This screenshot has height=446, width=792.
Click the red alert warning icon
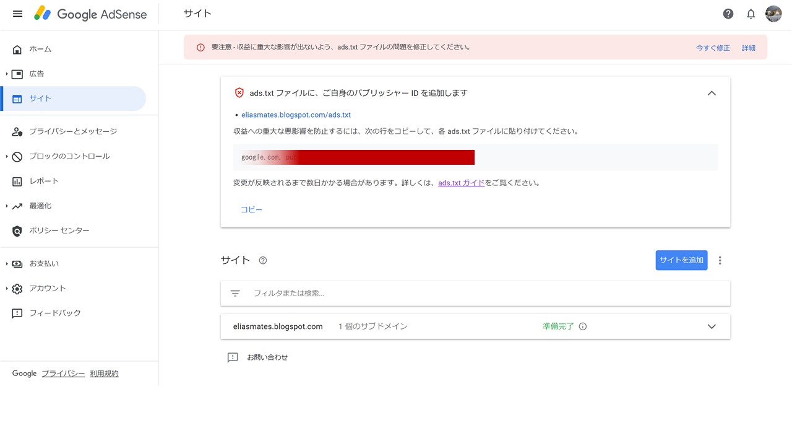(200, 48)
